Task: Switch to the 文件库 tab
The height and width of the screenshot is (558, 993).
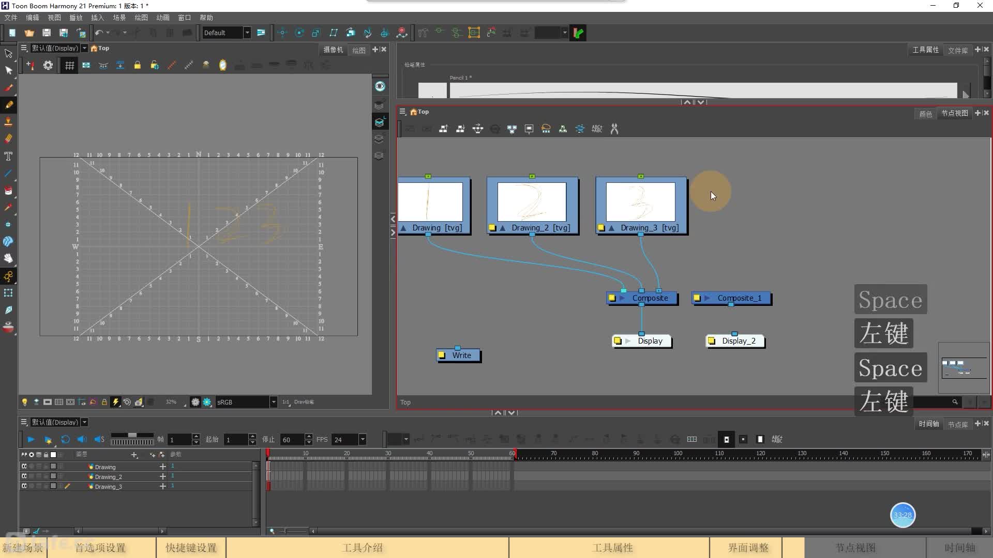Action: tap(958, 50)
